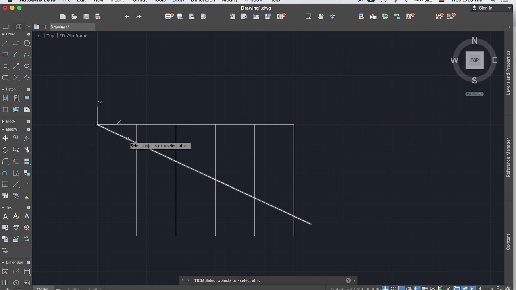Select the Hatch tool
Image resolution: width=516 pixels, height=290 pixels.
pyautogui.click(x=6, y=98)
